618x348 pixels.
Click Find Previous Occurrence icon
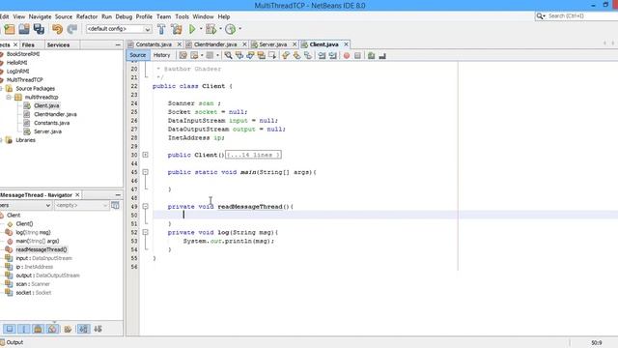point(239,56)
